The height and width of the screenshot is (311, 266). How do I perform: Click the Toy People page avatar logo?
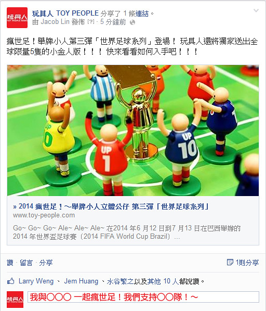coord(17,18)
